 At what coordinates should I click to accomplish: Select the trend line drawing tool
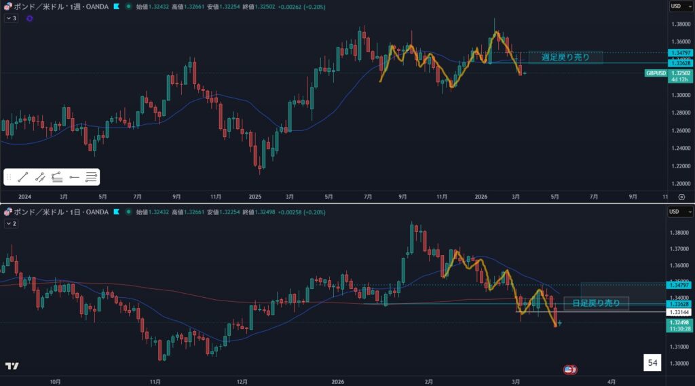point(24,178)
